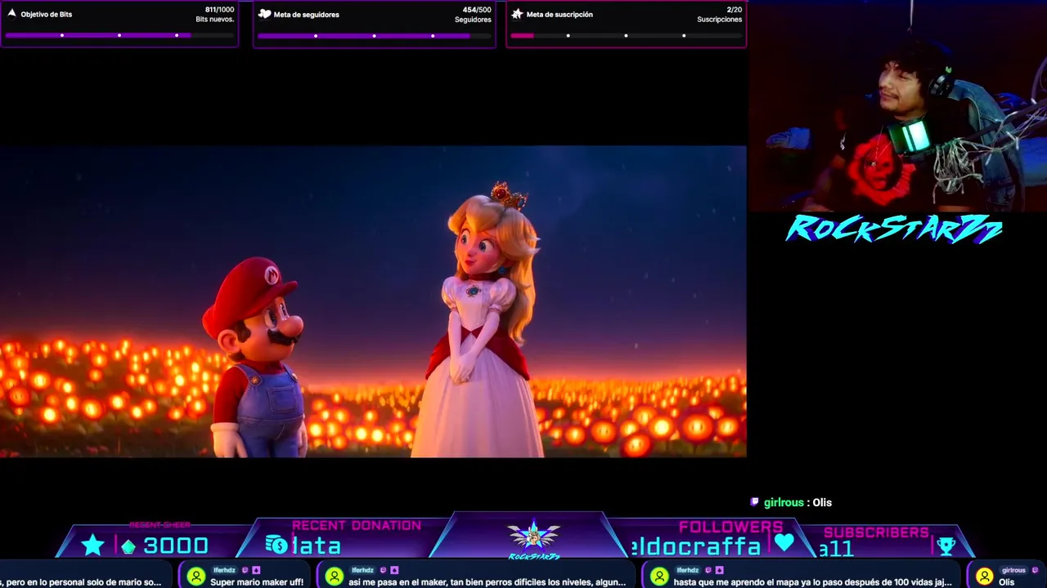Select the 'Meta de seguidores' title
Screen dimensions: 1047x588
point(307,15)
